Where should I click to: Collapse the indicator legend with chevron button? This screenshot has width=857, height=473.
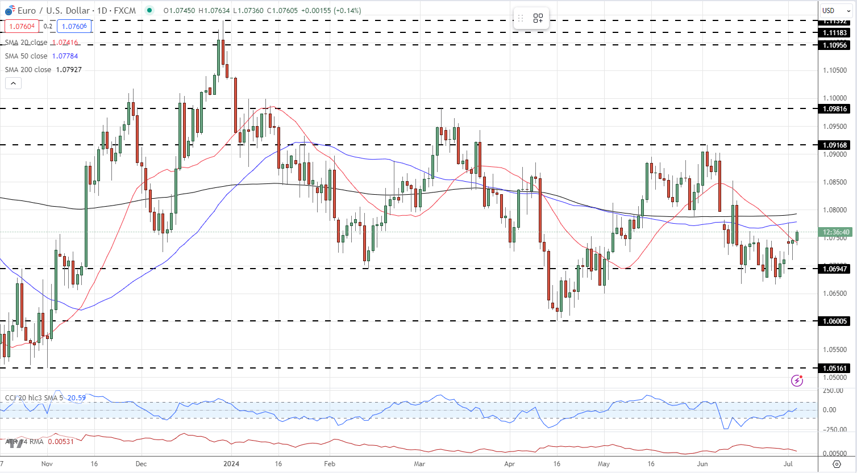[13, 83]
